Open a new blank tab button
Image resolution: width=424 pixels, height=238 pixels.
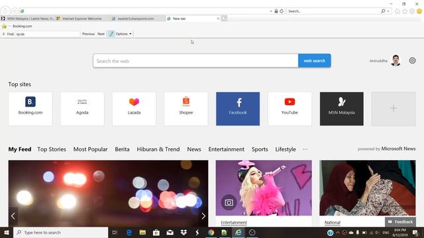click(224, 19)
